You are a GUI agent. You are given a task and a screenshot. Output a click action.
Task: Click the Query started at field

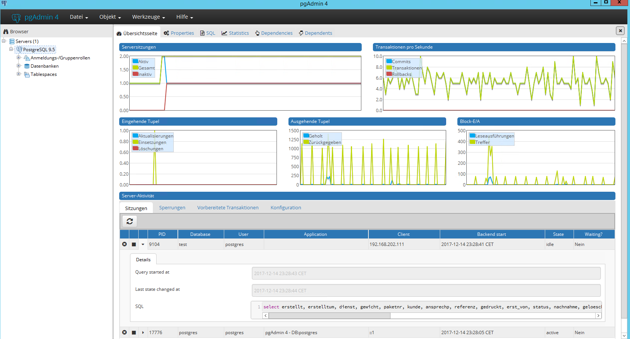(x=426, y=273)
